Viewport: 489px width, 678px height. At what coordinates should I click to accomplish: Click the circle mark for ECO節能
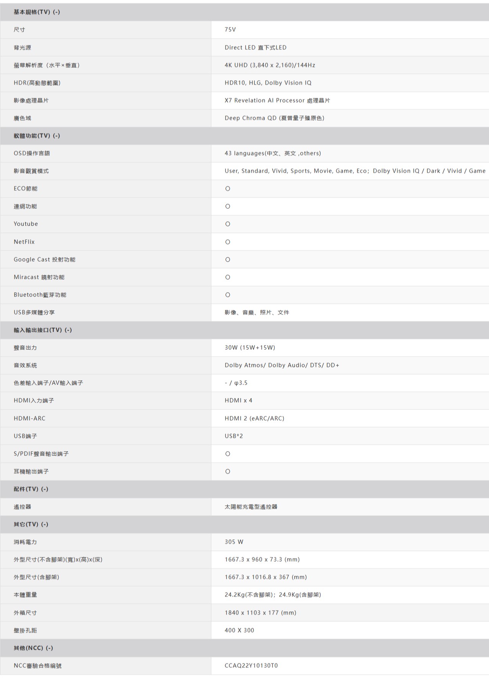(x=227, y=188)
